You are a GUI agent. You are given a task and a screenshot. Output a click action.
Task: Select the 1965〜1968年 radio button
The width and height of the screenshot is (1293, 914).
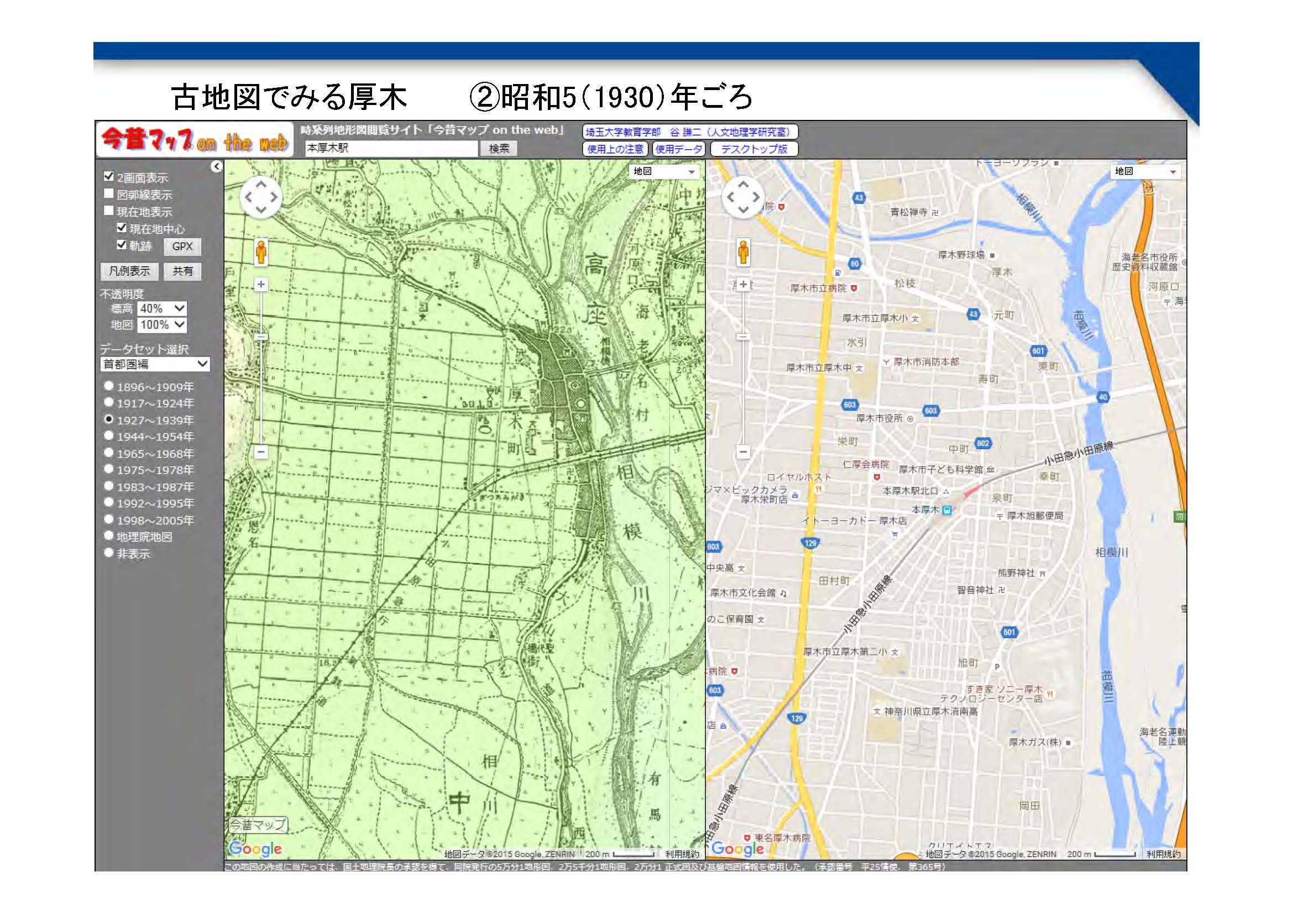click(x=109, y=453)
